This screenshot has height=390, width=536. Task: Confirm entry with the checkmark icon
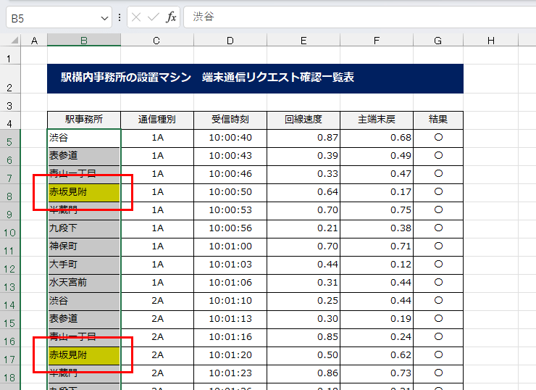click(153, 17)
